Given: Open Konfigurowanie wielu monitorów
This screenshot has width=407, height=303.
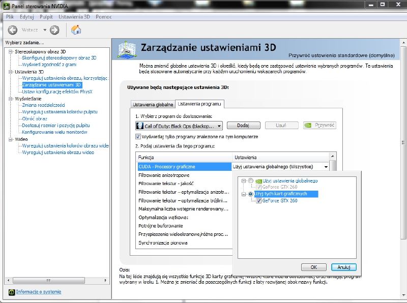Looking at the screenshot, I should [x=54, y=132].
